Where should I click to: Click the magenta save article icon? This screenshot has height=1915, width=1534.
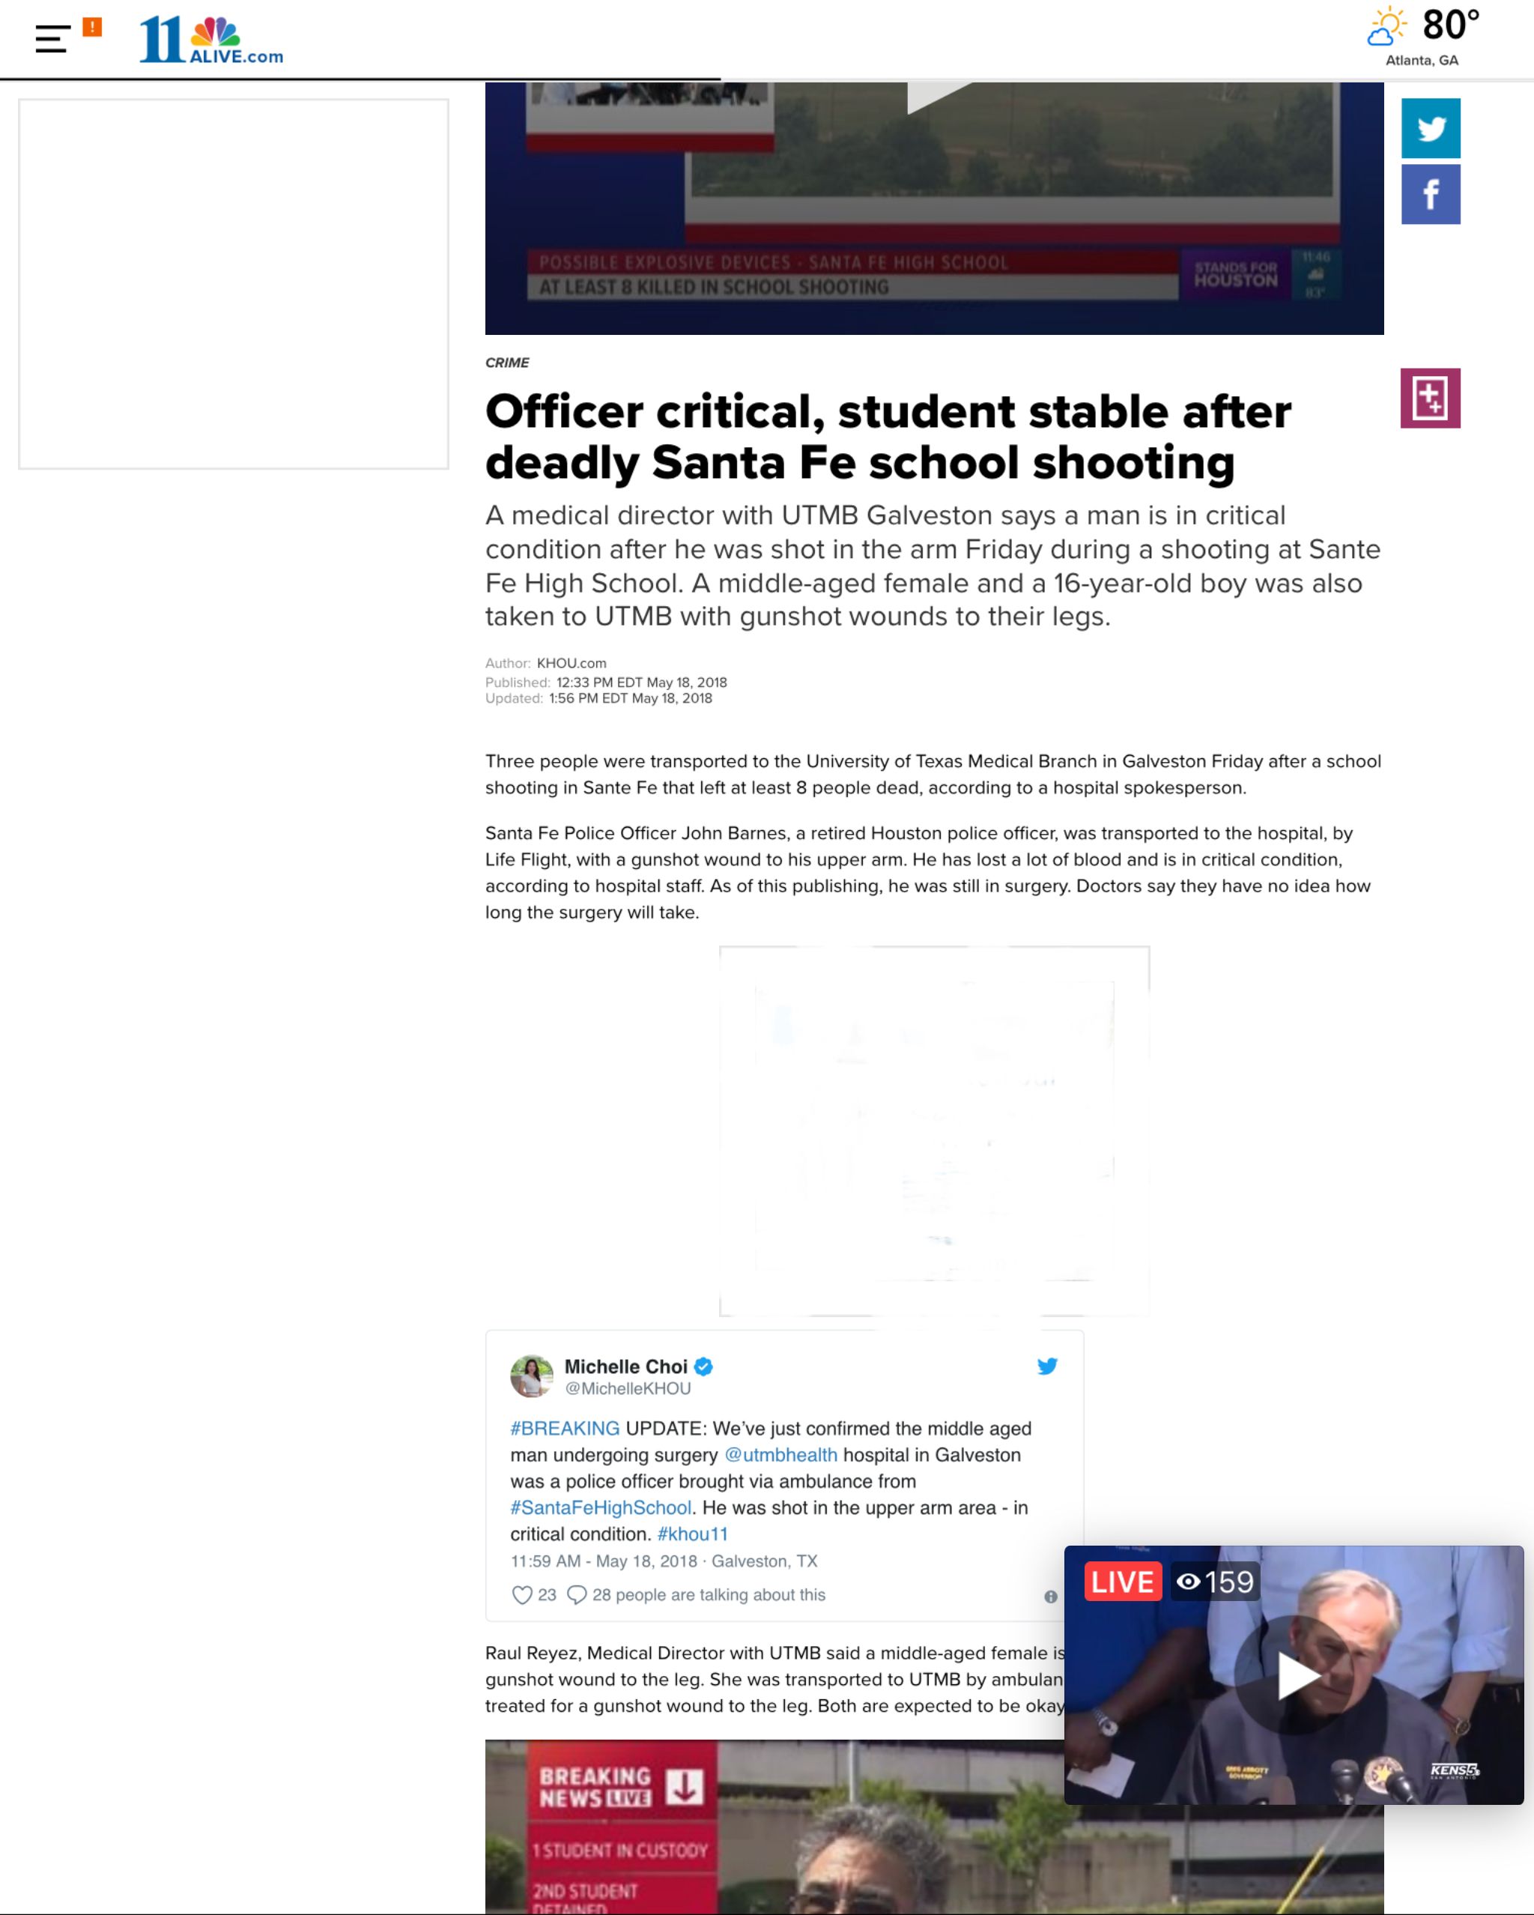pyautogui.click(x=1430, y=398)
